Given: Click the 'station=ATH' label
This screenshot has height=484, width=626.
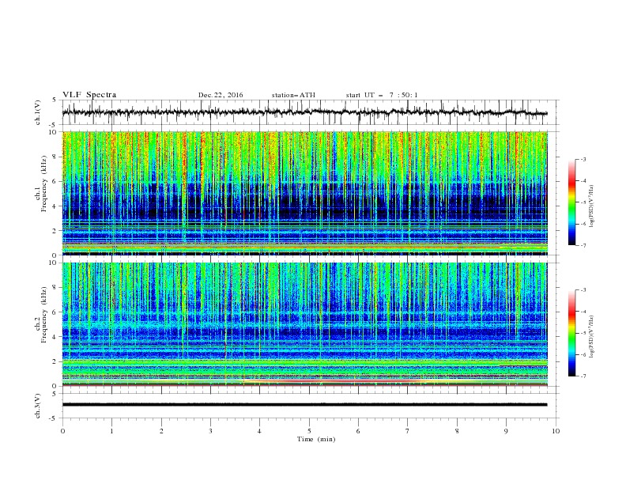Looking at the screenshot, I should pos(293,95).
